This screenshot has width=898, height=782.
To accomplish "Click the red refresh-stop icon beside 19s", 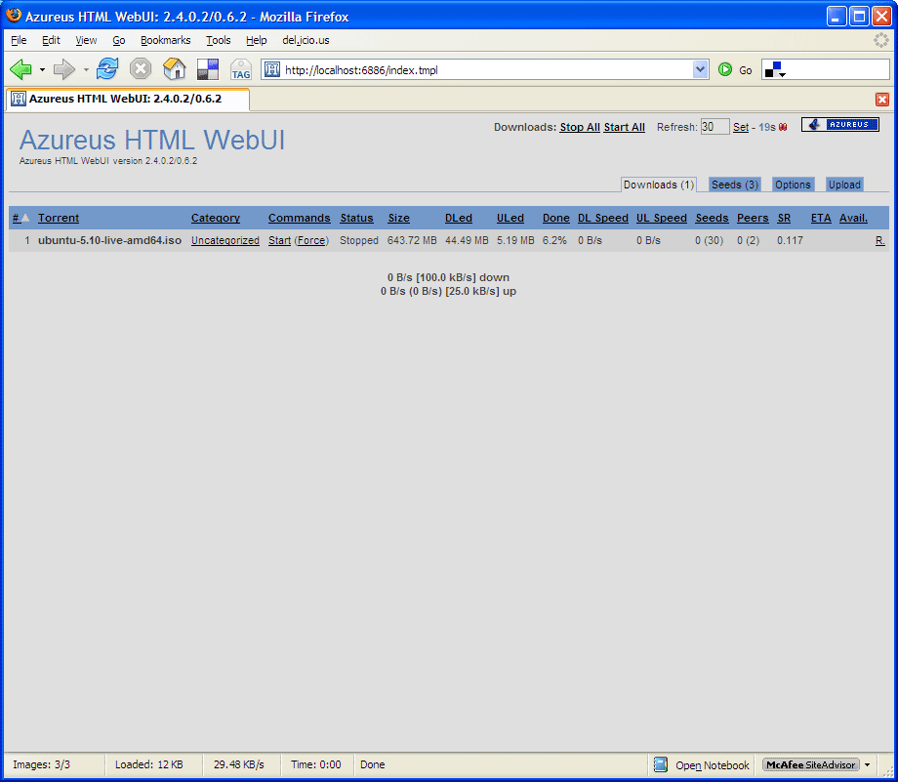I will tap(783, 127).
